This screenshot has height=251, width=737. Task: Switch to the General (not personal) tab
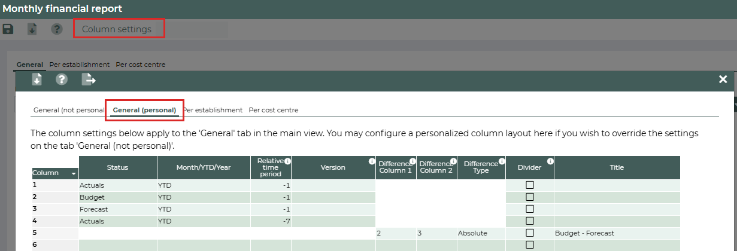click(69, 110)
